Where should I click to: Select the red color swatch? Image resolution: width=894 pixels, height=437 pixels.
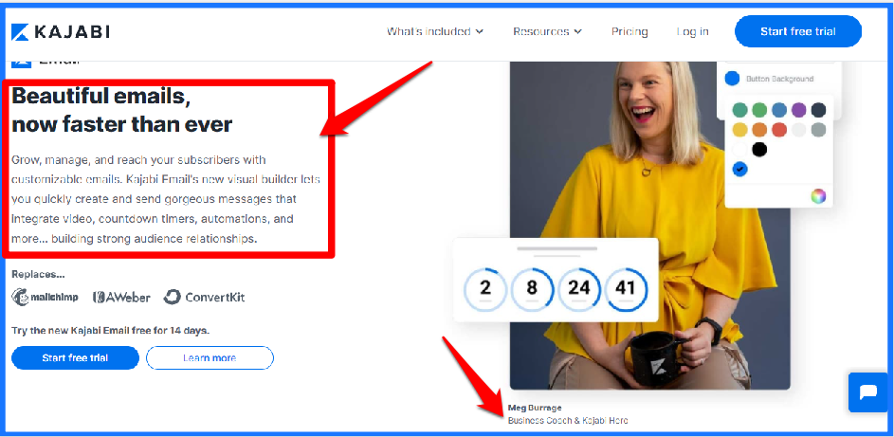pyautogui.click(x=779, y=130)
